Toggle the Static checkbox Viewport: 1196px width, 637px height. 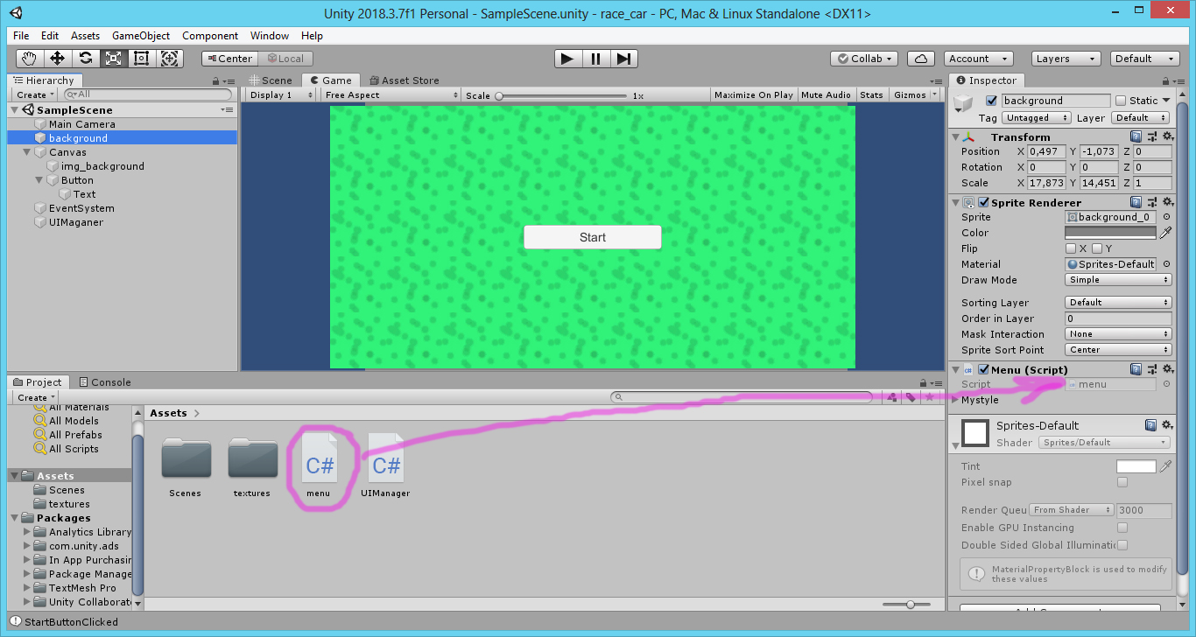point(1121,101)
